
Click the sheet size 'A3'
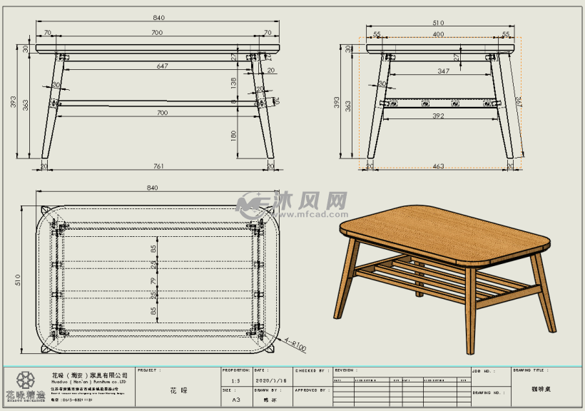(x=236, y=400)
